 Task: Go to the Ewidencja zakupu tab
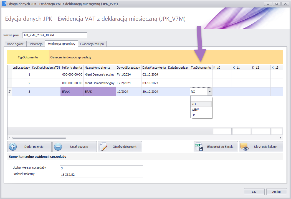pos(92,44)
